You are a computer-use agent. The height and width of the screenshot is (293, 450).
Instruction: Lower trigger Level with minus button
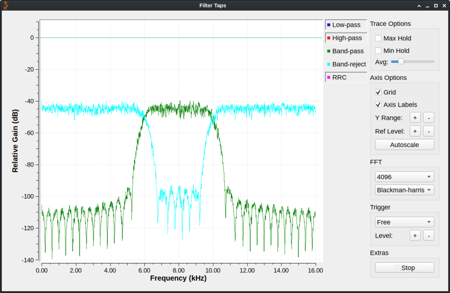pos(428,235)
